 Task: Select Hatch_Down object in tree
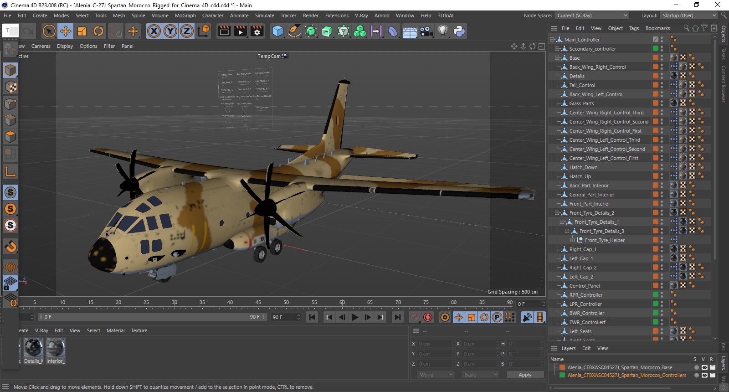(x=583, y=167)
